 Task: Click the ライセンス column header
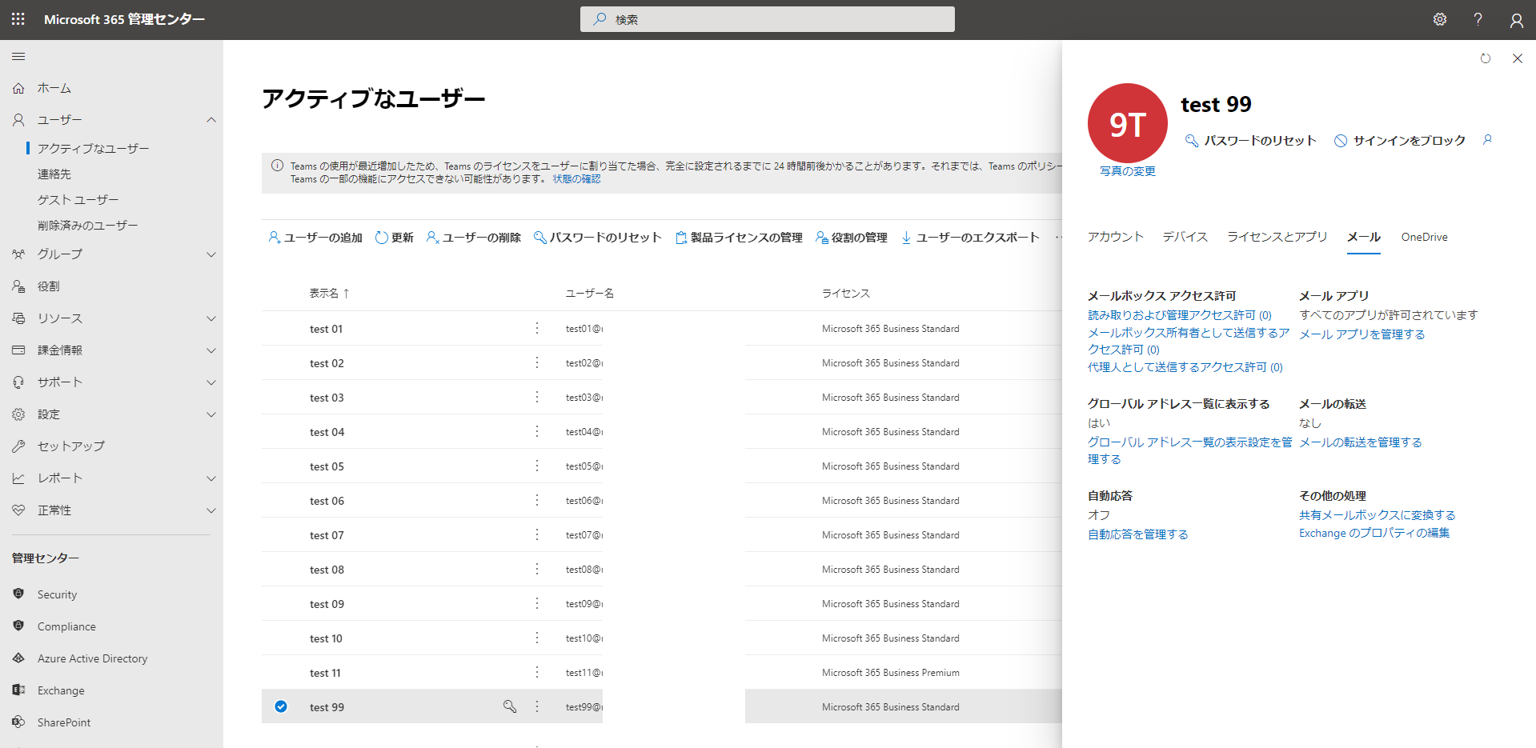pos(846,294)
